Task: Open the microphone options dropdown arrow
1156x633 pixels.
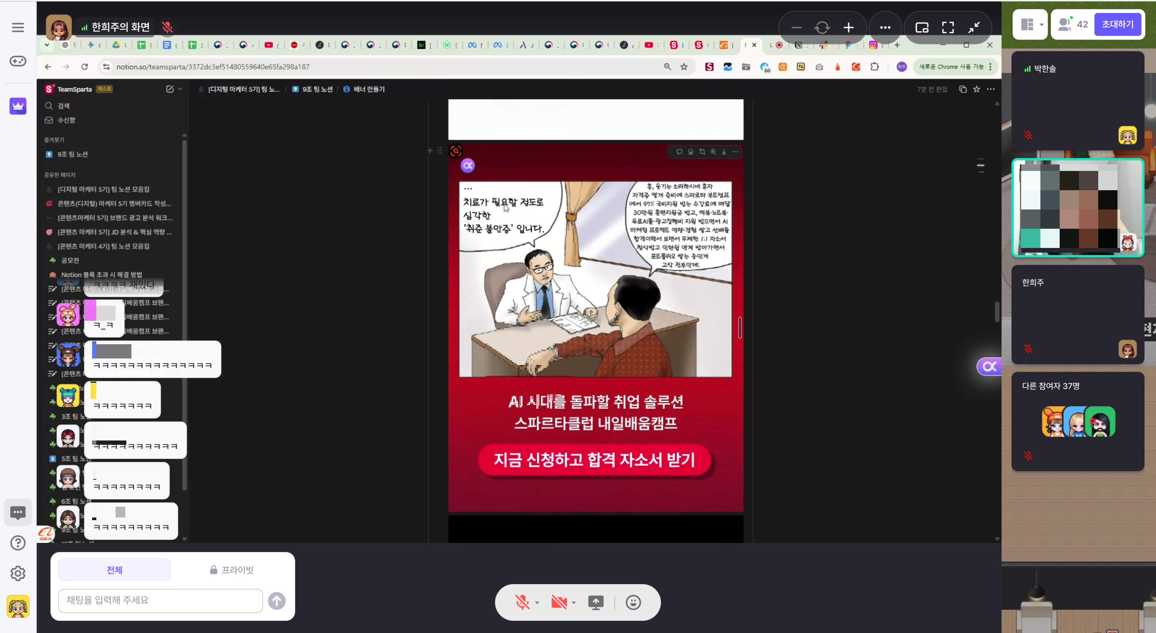Action: pyautogui.click(x=537, y=603)
